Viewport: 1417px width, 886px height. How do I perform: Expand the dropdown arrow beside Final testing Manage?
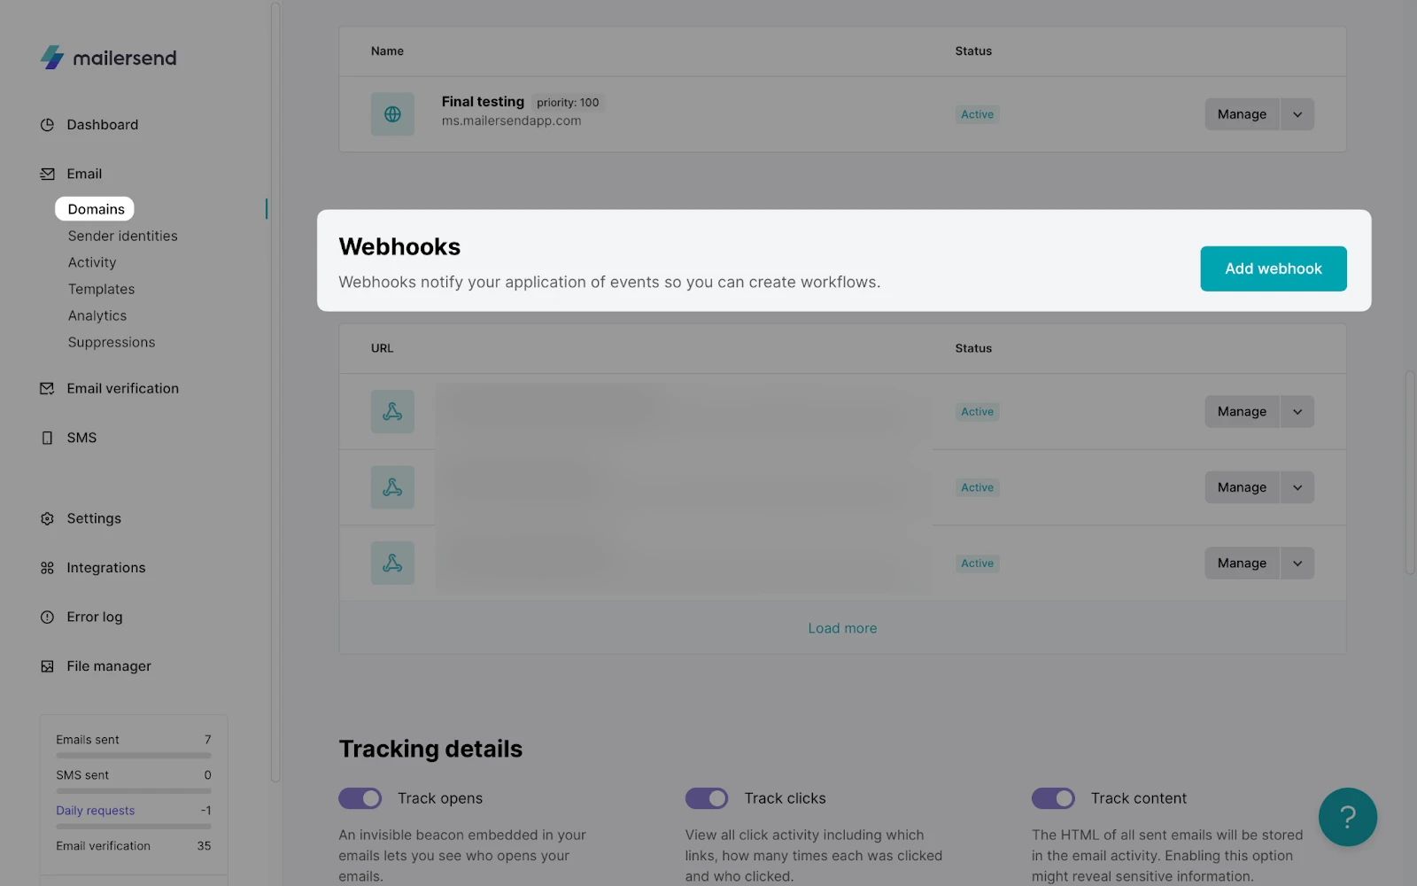(1297, 114)
